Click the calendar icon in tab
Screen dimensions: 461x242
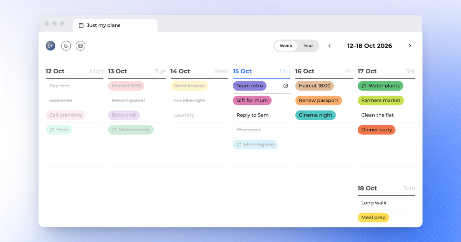81,25
